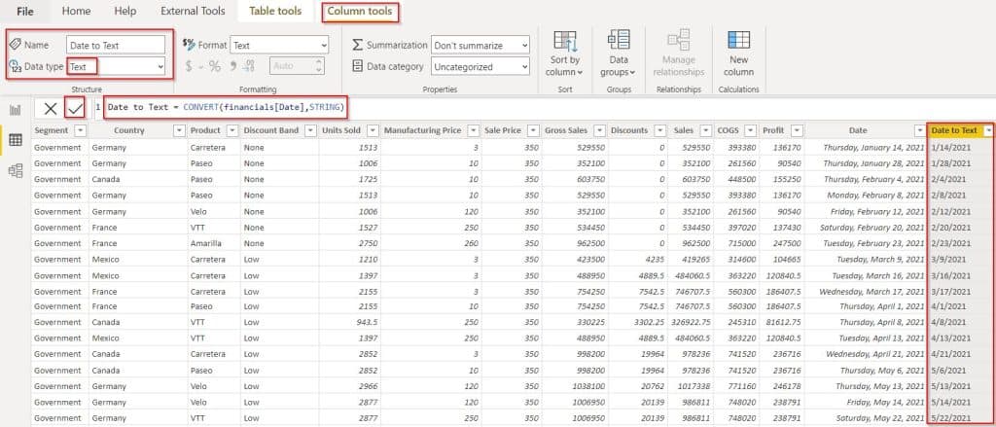Add a New column

pyautogui.click(x=738, y=53)
